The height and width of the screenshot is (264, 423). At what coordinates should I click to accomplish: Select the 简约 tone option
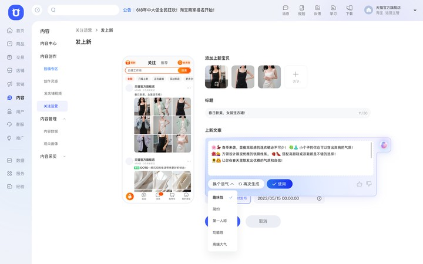[216, 209]
